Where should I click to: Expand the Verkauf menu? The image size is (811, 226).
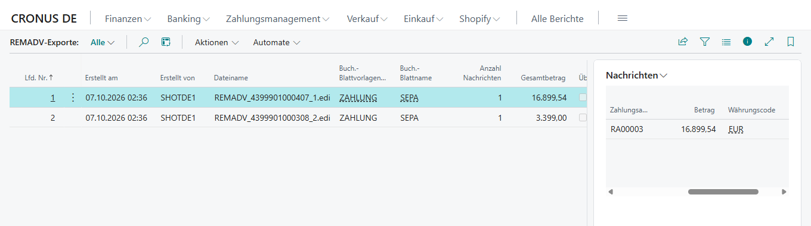[x=367, y=19]
